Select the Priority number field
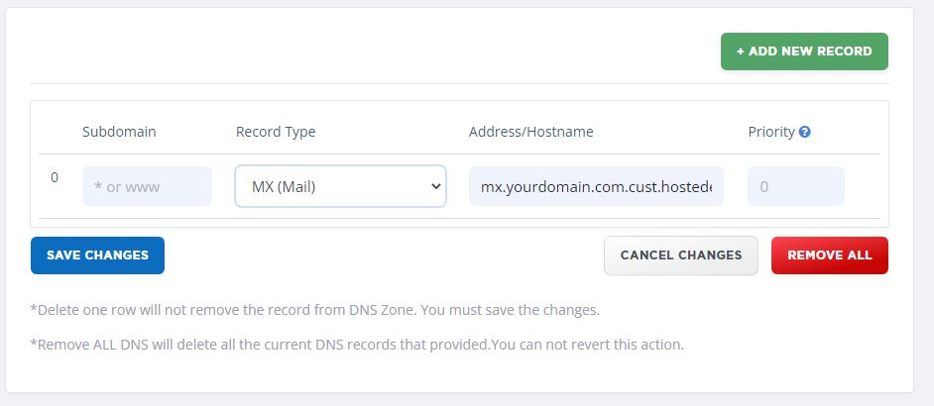934x406 pixels. [795, 186]
